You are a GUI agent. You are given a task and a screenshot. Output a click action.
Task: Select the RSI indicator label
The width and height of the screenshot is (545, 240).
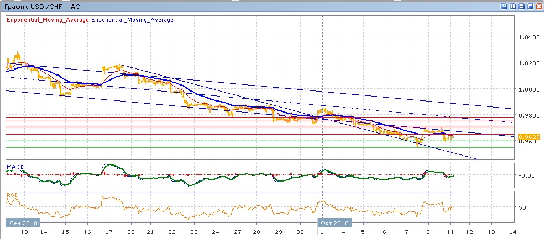tap(11, 195)
